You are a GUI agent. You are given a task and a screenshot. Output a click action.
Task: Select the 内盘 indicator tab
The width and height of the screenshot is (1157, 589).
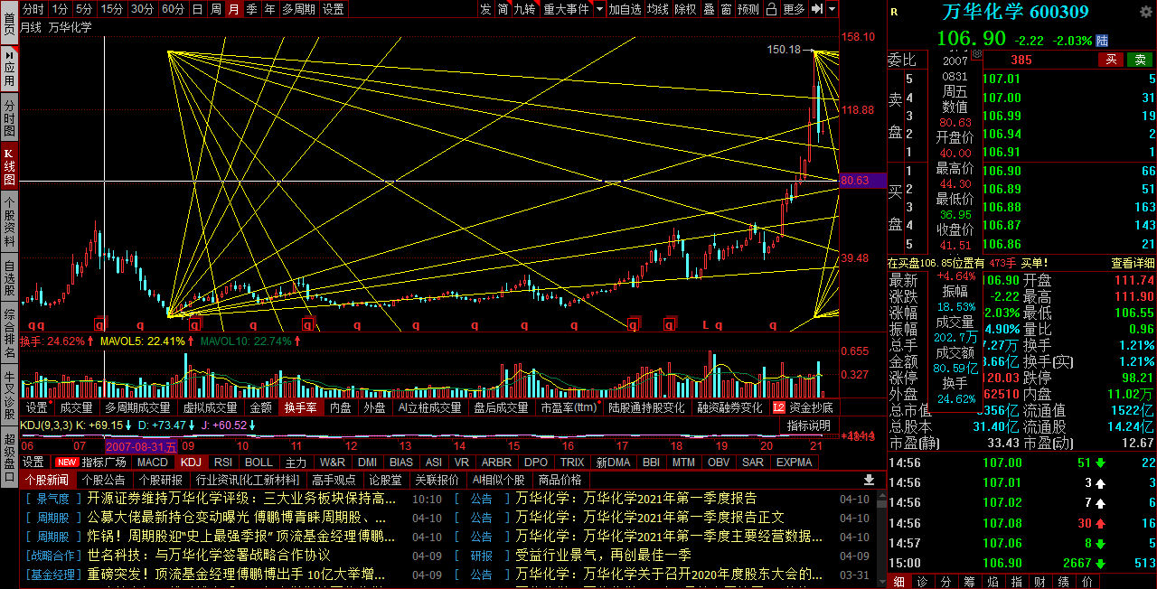click(x=340, y=408)
